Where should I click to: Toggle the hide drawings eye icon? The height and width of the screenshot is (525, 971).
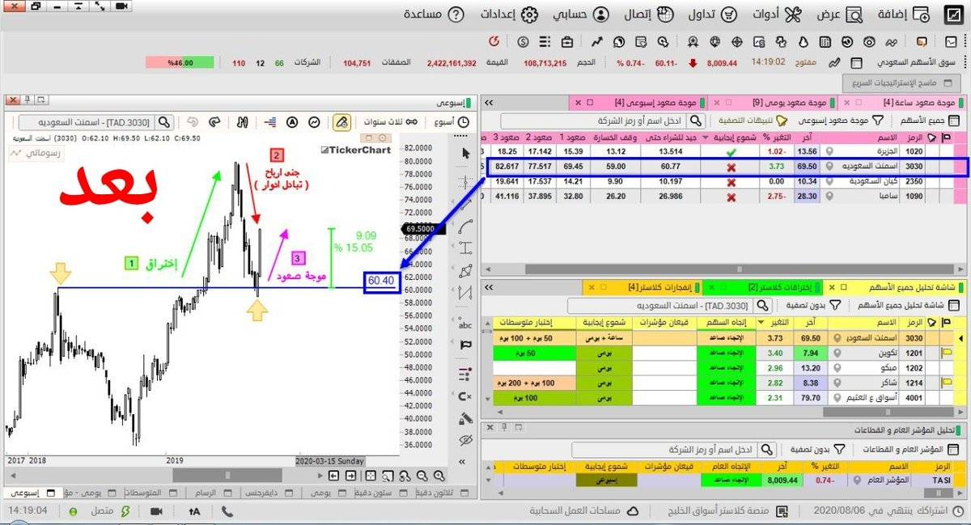click(465, 440)
